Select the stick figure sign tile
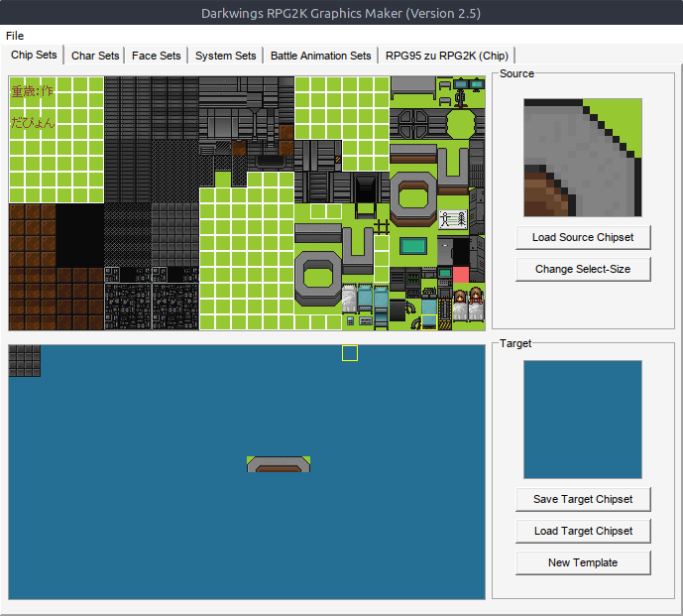 coord(452,220)
